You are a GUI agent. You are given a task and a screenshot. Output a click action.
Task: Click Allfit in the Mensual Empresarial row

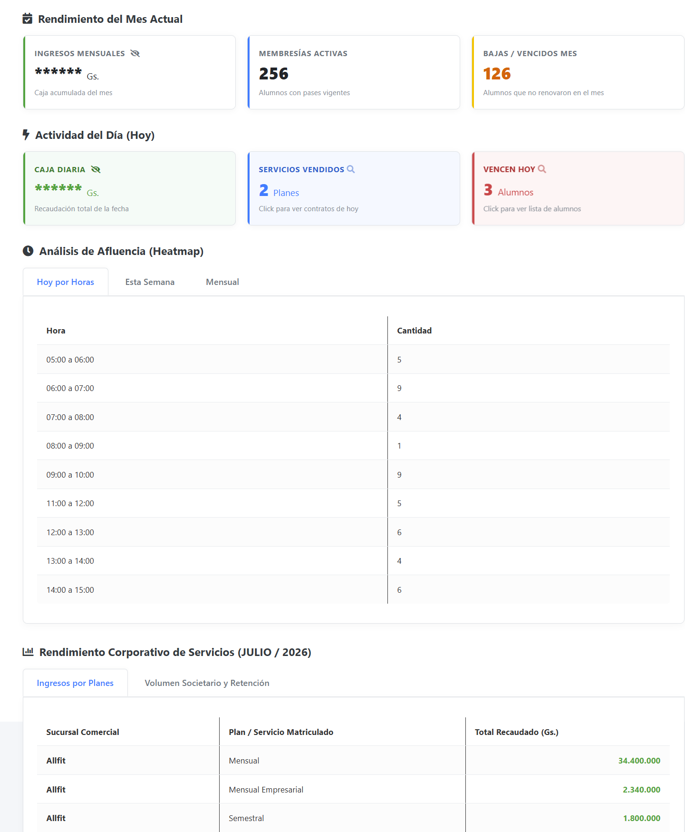click(56, 790)
